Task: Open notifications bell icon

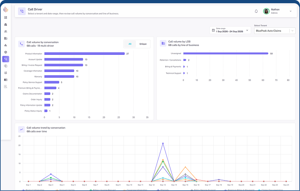Action: (x=256, y=11)
